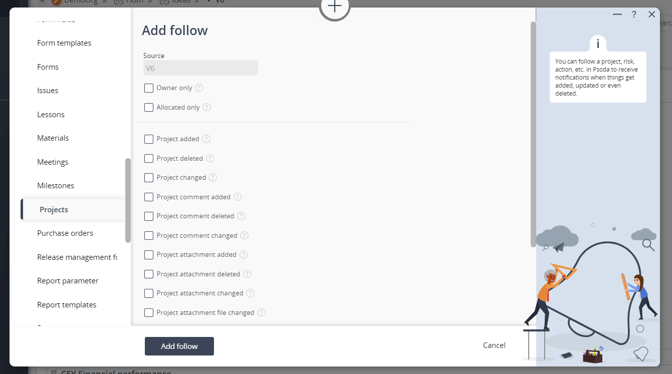Screen dimensions: 672x374
Task: Open help tooltip for Project deleted
Action: [x=210, y=158]
